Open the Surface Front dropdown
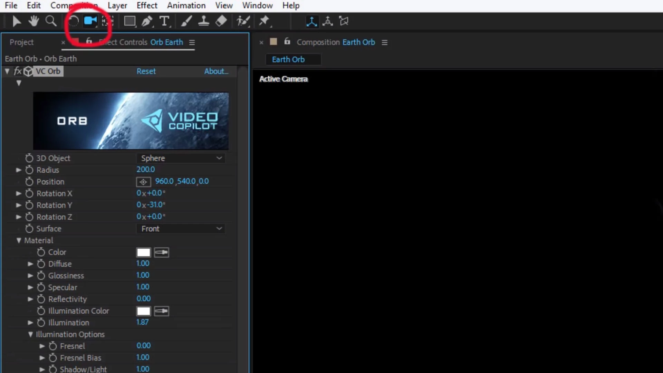This screenshot has height=373, width=663. click(181, 229)
